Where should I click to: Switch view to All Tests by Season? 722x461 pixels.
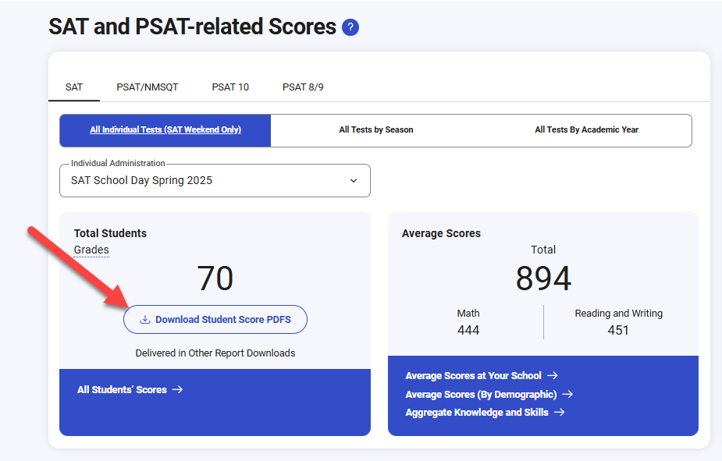376,130
